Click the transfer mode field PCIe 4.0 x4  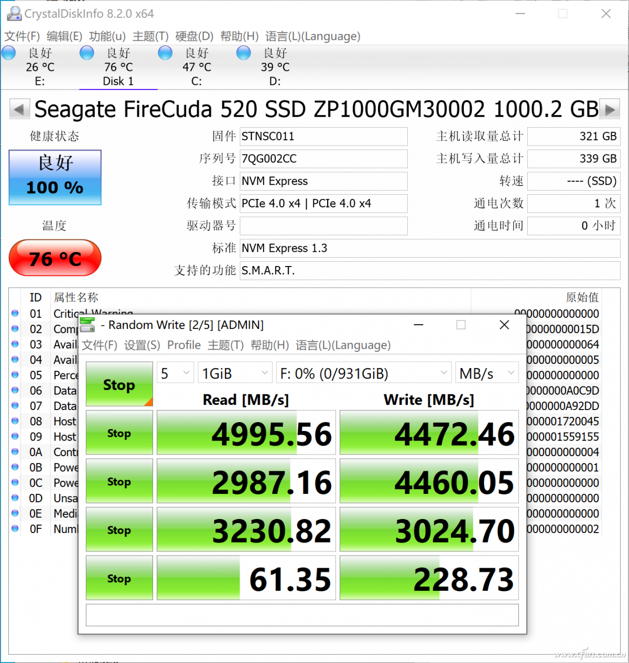[x=323, y=204]
